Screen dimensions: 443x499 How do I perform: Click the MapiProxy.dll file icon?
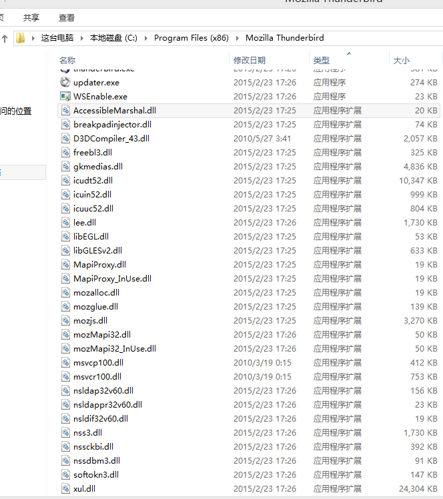pos(65,264)
